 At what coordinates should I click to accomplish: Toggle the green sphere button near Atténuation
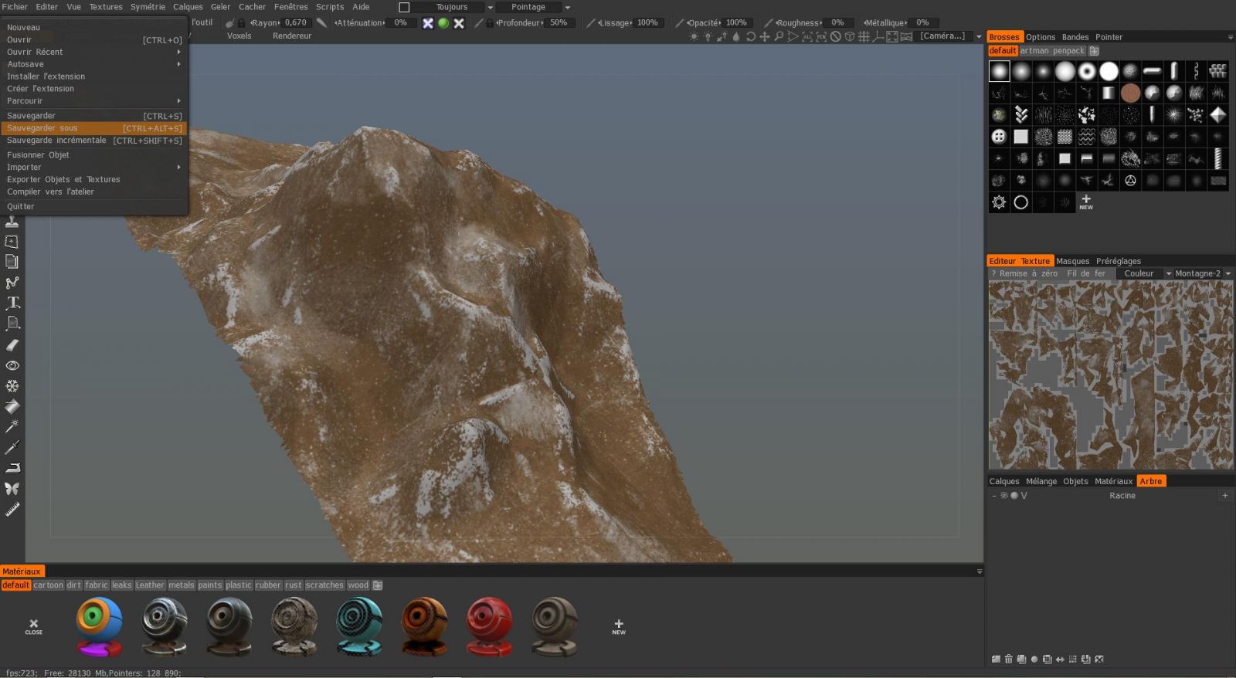[443, 23]
